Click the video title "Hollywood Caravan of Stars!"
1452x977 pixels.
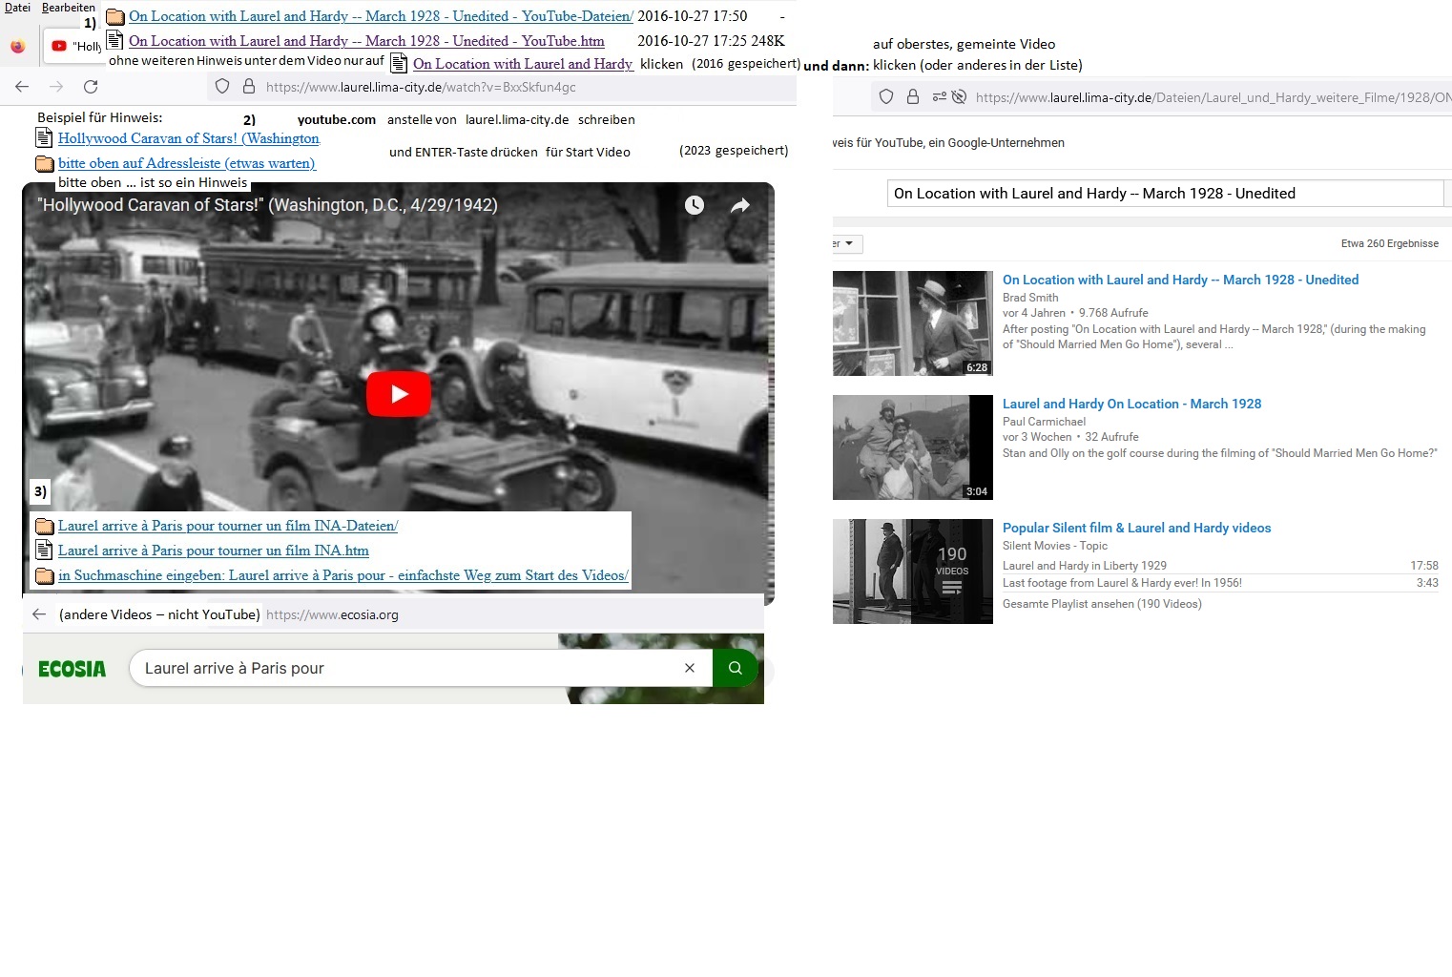click(x=267, y=205)
